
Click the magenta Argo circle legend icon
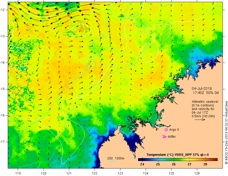coord(166,130)
